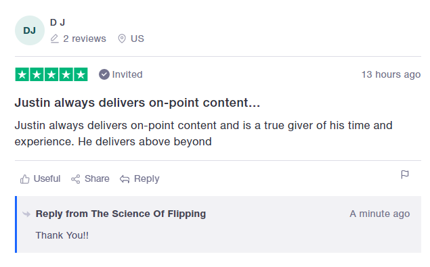Click the pencil reviews icon
The height and width of the screenshot is (267, 430).
(55, 39)
